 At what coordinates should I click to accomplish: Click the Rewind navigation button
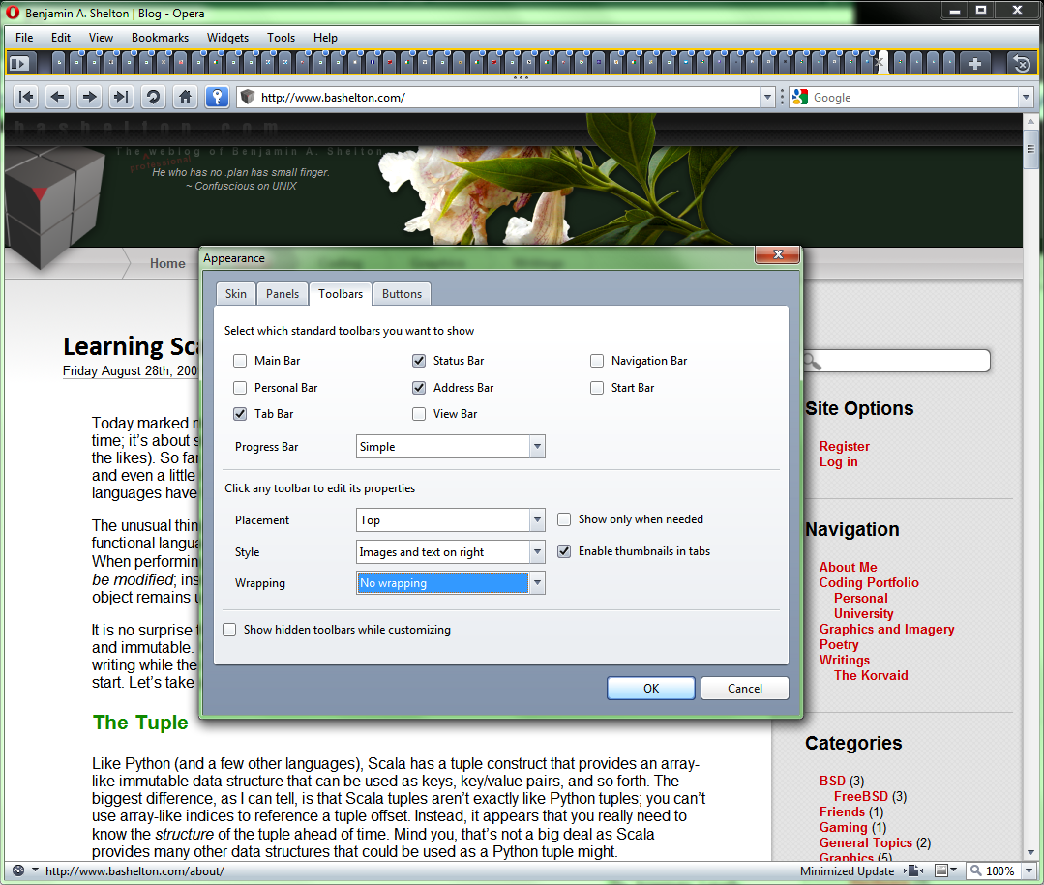(x=26, y=97)
